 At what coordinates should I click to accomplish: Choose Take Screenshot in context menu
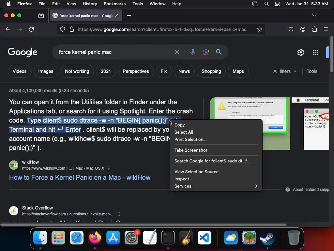[216, 150]
